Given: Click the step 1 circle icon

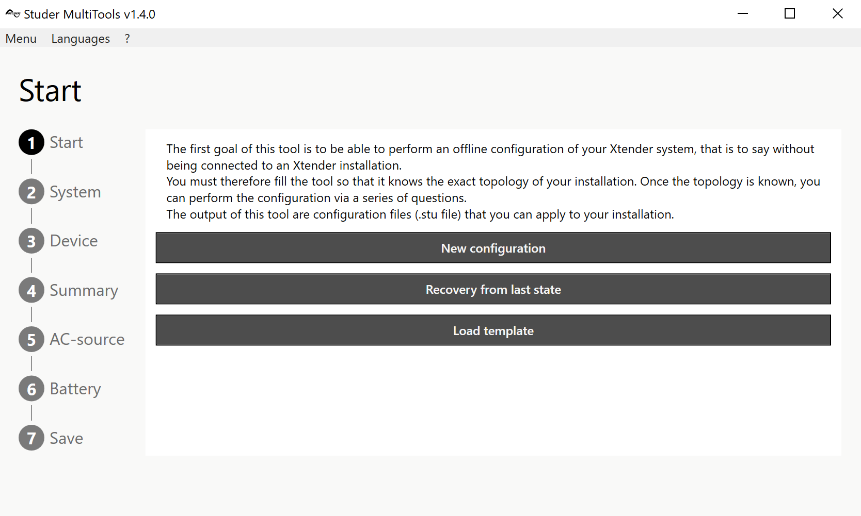Looking at the screenshot, I should pyautogui.click(x=31, y=143).
